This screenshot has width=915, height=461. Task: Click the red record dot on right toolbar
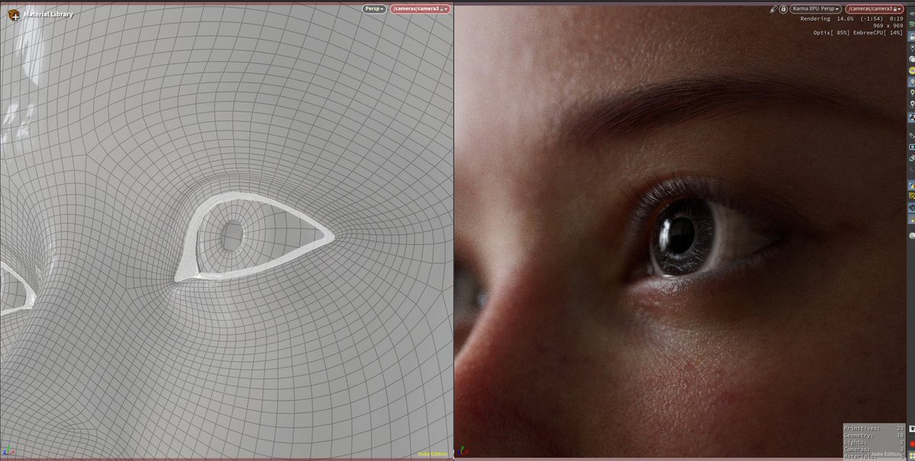coord(911,444)
